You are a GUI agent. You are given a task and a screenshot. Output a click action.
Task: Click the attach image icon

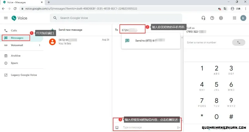coord(117,128)
